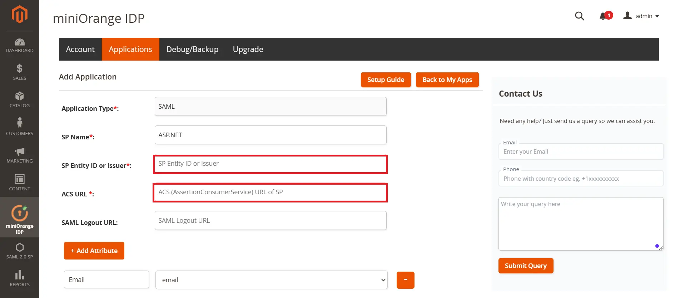Focus the Contact Us Email field
This screenshot has width=675, height=298.
point(581,151)
